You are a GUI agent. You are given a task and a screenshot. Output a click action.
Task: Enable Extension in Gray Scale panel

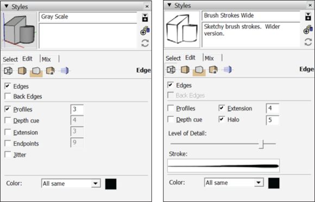8,132
